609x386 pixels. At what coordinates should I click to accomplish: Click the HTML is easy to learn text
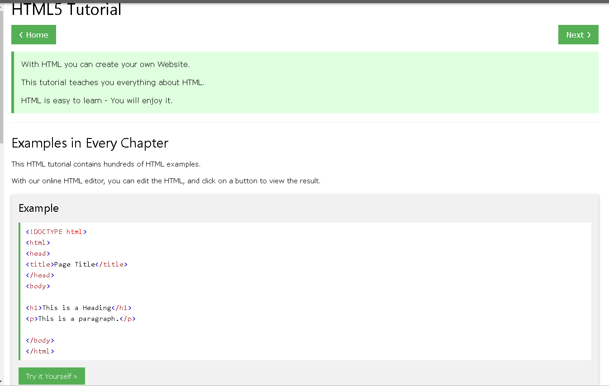[x=97, y=100]
